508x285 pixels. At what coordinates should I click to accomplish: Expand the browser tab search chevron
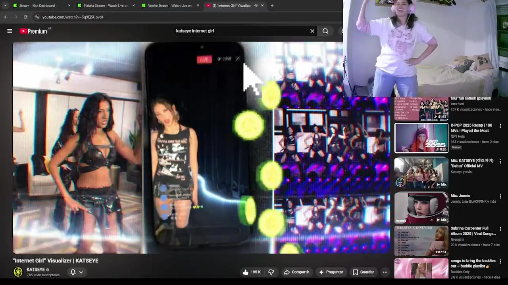pyautogui.click(x=5, y=6)
